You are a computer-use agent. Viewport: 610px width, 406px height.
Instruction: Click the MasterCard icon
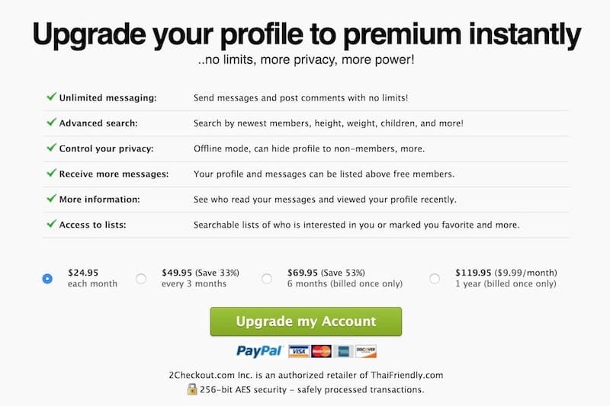click(x=321, y=351)
